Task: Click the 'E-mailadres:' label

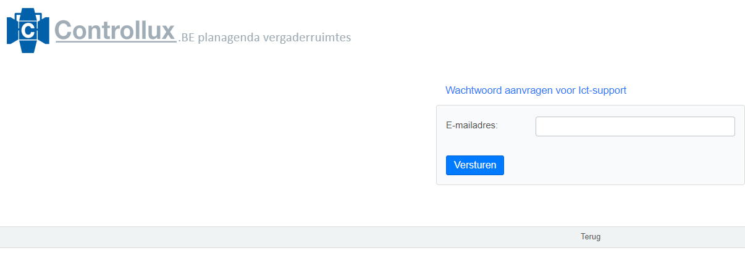Action: pos(471,125)
